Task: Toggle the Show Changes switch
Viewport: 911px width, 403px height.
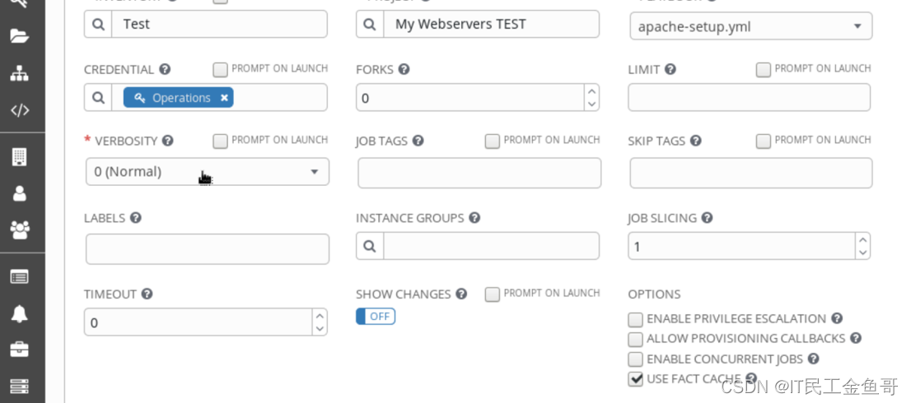Action: [x=376, y=317]
